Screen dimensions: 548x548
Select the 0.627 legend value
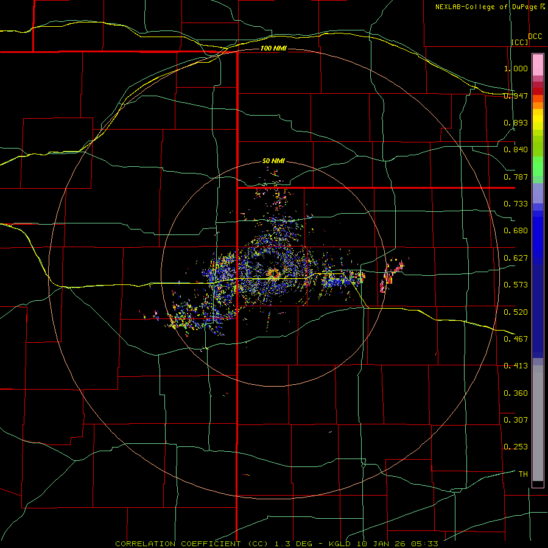tap(516, 258)
